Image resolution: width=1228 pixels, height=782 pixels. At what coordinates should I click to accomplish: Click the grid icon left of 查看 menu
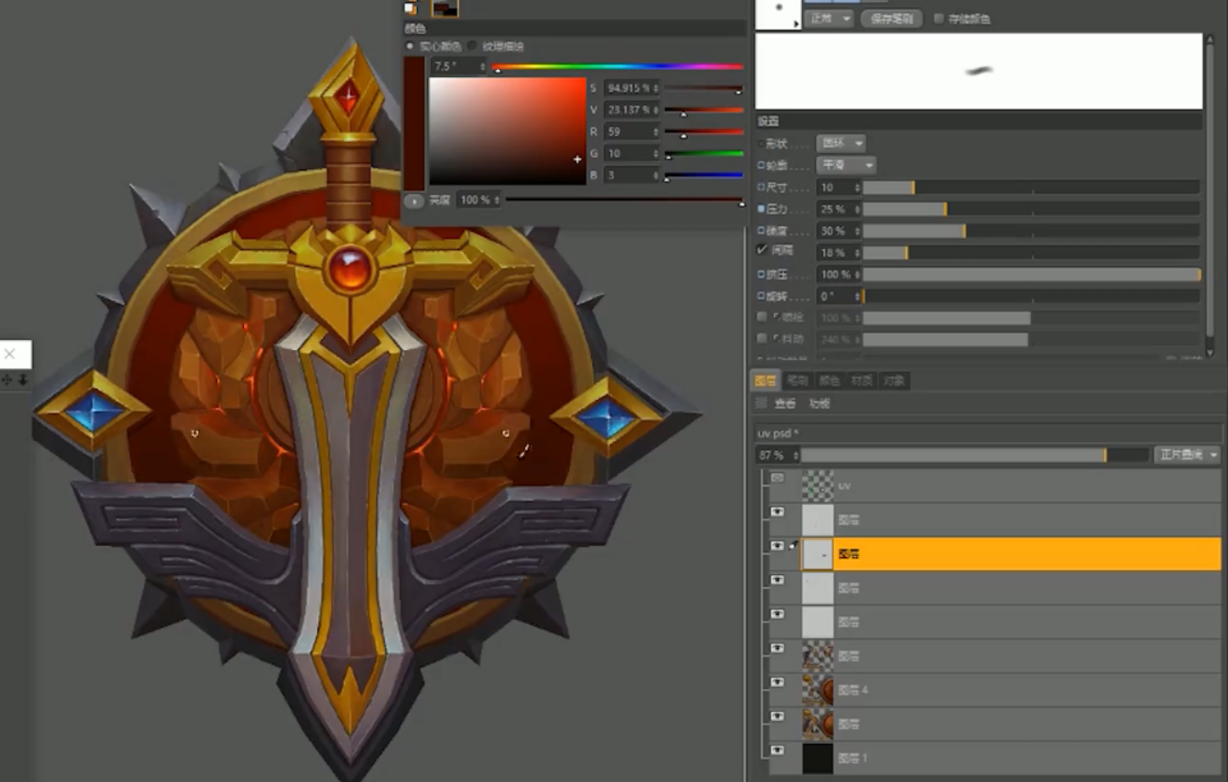pos(761,403)
